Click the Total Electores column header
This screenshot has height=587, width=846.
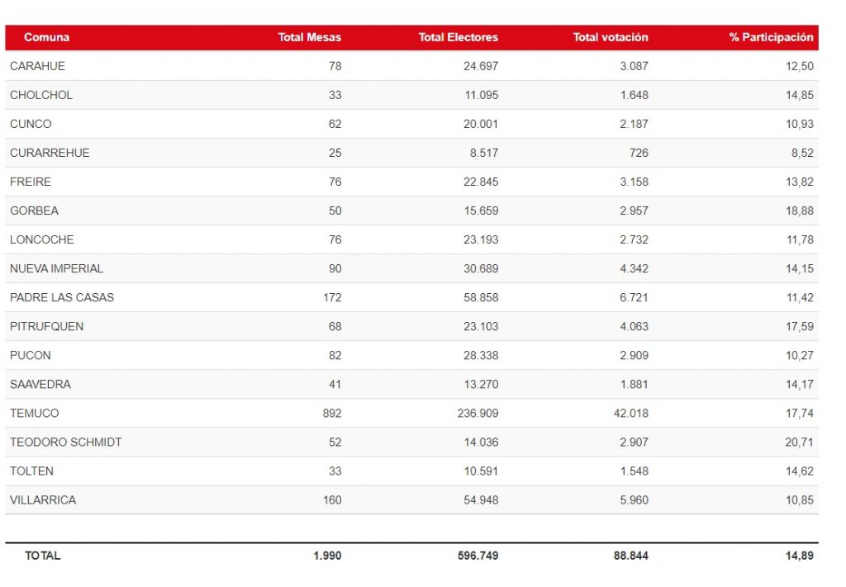click(458, 37)
